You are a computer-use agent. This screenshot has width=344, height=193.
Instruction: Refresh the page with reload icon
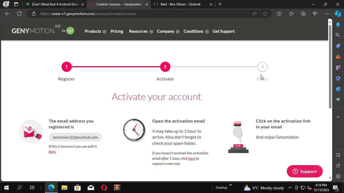coord(19,14)
